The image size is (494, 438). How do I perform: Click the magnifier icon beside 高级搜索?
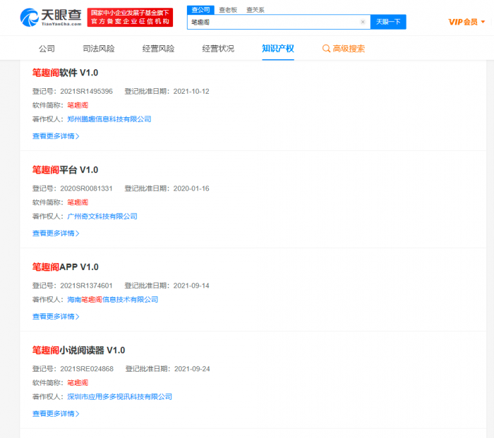click(326, 49)
